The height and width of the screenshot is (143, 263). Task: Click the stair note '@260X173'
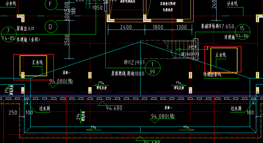click(190, 54)
